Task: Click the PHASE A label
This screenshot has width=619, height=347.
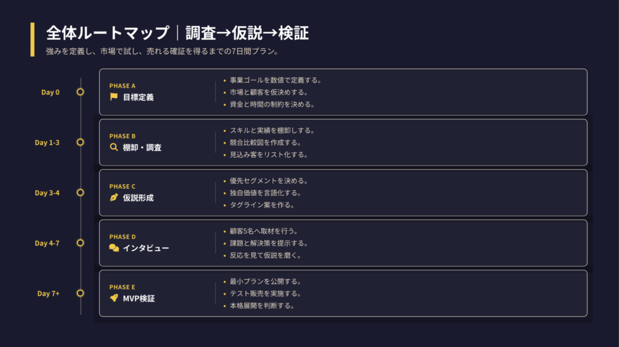Action: pyautogui.click(x=122, y=85)
